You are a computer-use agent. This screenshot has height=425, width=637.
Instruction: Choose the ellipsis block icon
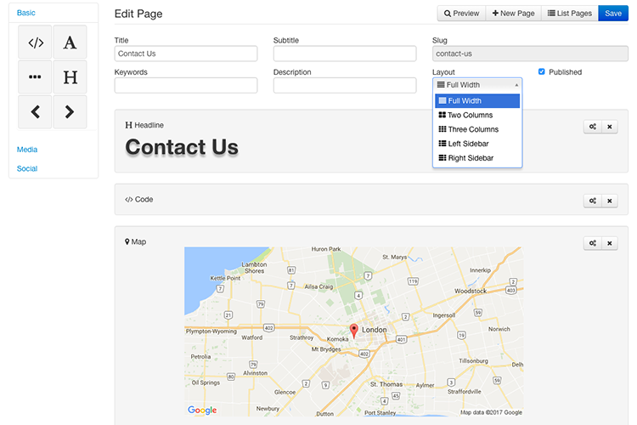35,77
